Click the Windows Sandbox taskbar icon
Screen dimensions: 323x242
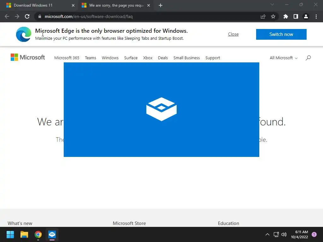(52, 234)
